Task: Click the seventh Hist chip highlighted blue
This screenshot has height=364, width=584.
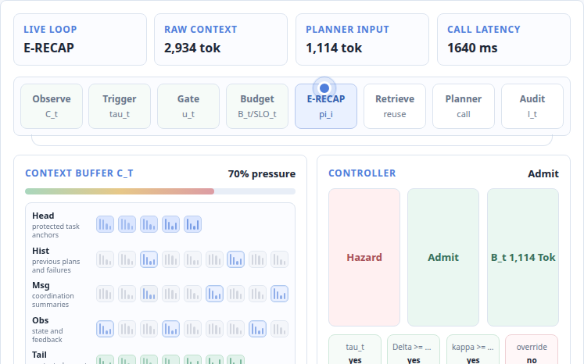Action: click(x=236, y=259)
